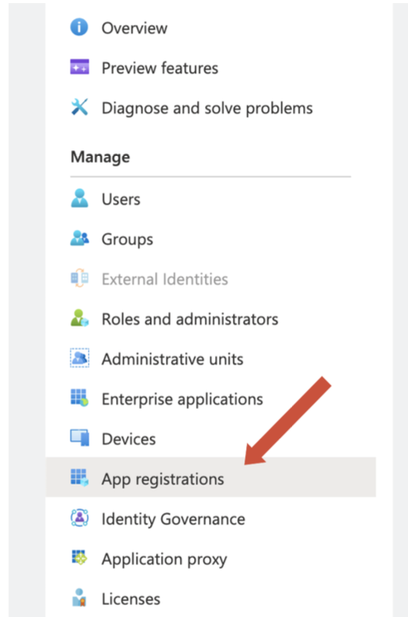
Task: Click the Identity Governance icon
Action: click(79, 518)
